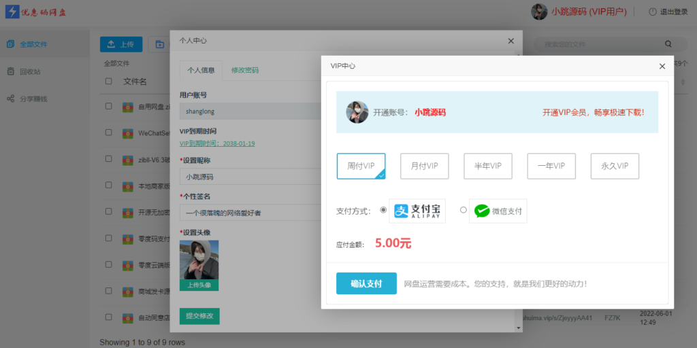Screen dimensions: 697x348
Task: Click the 搜索您的文件 search field
Action: pyautogui.click(x=600, y=44)
